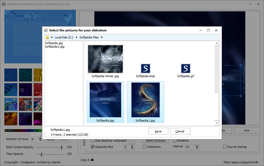264x166 pixels.
Task: Select Softpedia Winter.jpg thumbnail
Action: click(105, 59)
